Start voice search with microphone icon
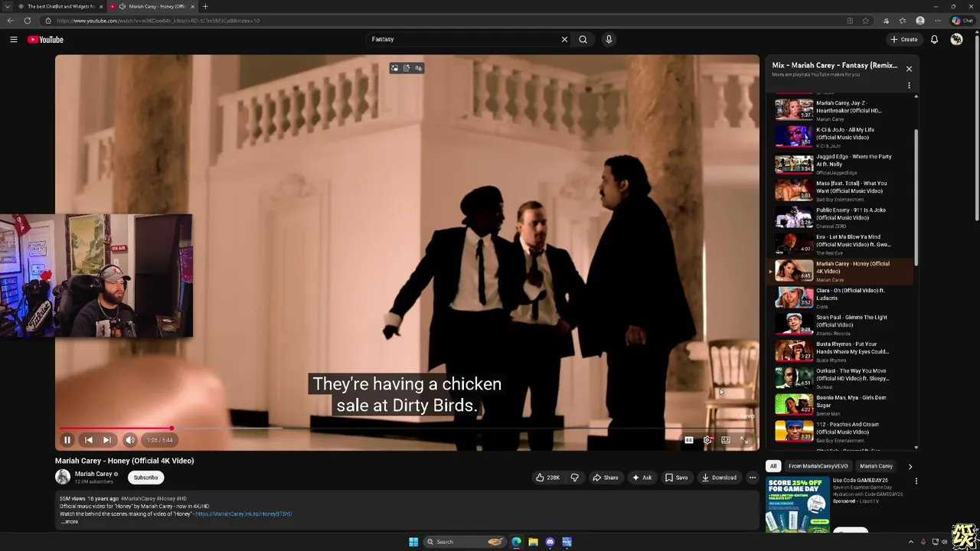This screenshot has width=980, height=551. [x=609, y=39]
